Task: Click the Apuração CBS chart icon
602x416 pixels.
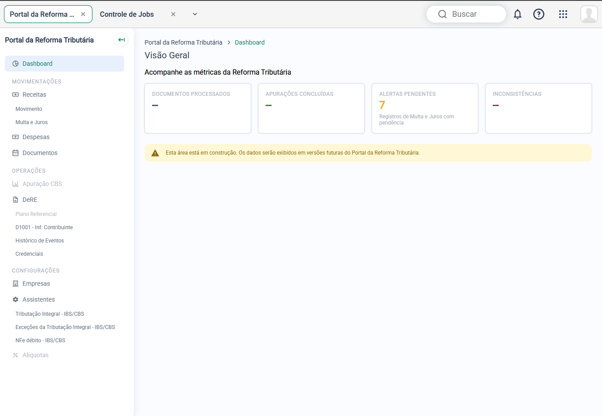Action: pyautogui.click(x=15, y=184)
